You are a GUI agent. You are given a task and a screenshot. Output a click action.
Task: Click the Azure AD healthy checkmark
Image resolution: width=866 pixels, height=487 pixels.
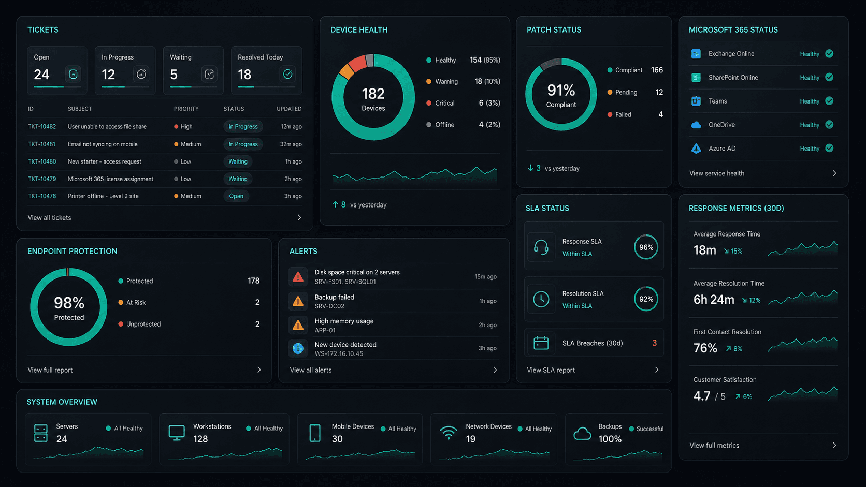[829, 149]
